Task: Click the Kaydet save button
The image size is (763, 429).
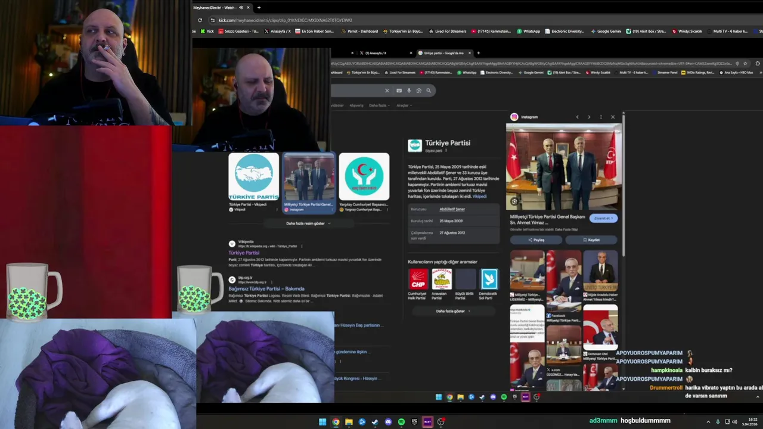Action: (x=591, y=240)
